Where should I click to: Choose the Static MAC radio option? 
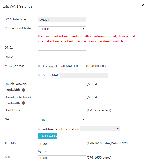click(x=39, y=75)
